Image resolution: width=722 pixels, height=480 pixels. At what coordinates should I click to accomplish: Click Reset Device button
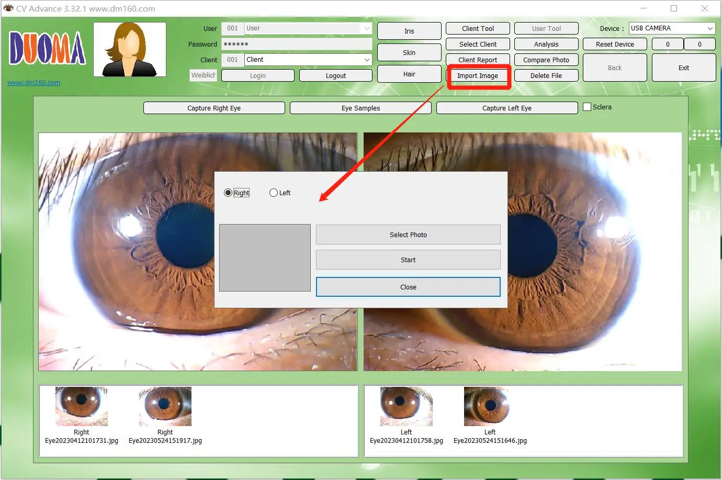pyautogui.click(x=615, y=44)
